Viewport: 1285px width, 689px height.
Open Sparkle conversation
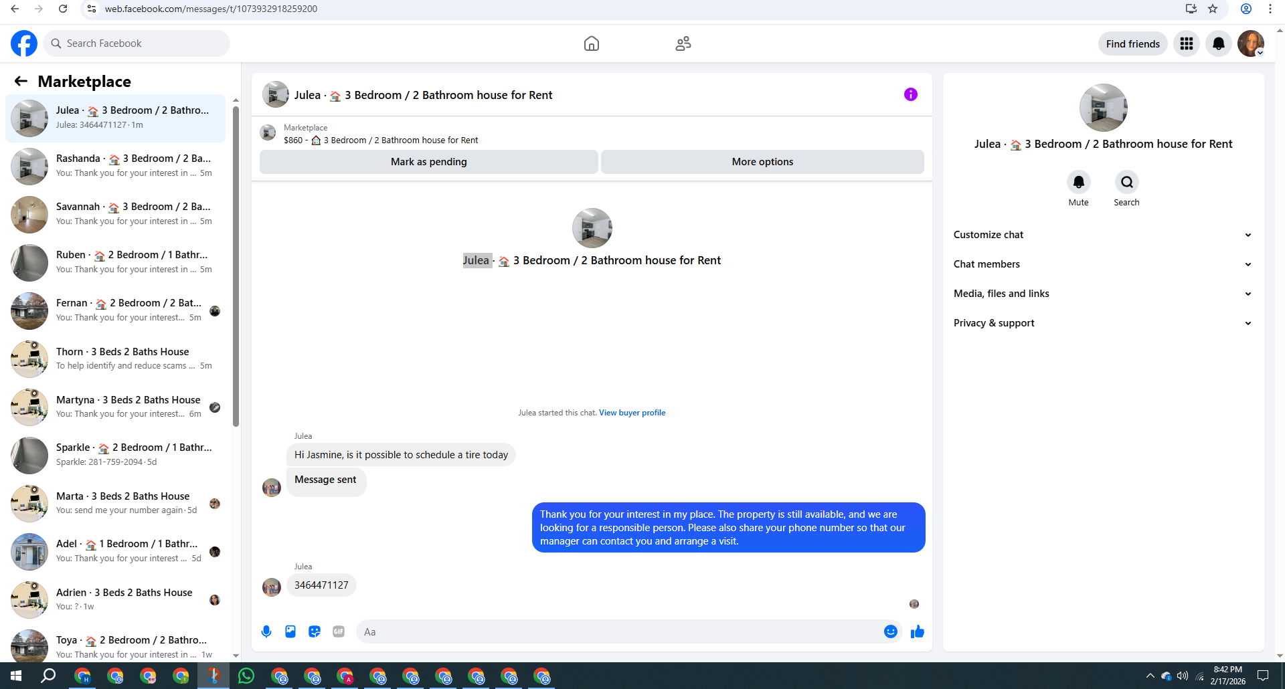coord(116,455)
